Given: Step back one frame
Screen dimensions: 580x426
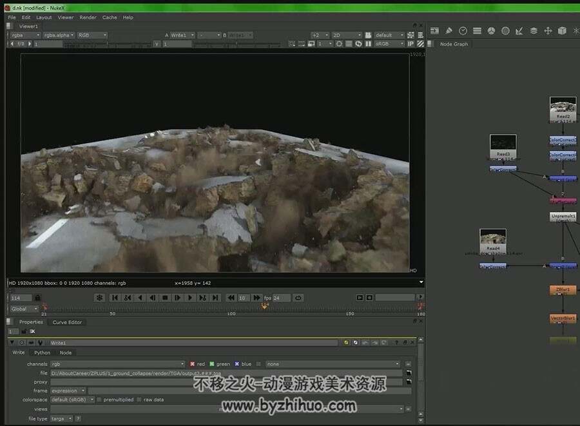Looking at the screenshot, I should tap(152, 298).
